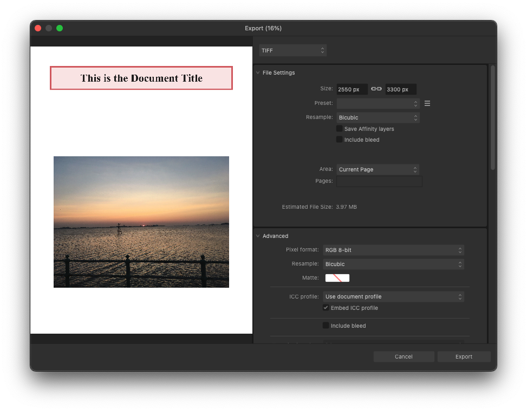Open the Area Current Page dropdown

[378, 169]
